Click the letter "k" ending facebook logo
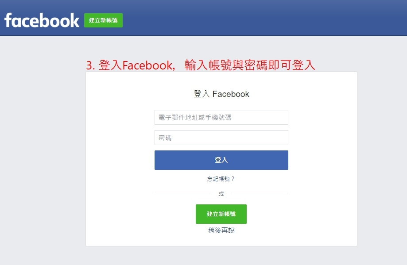407x265 pixels. point(74,20)
